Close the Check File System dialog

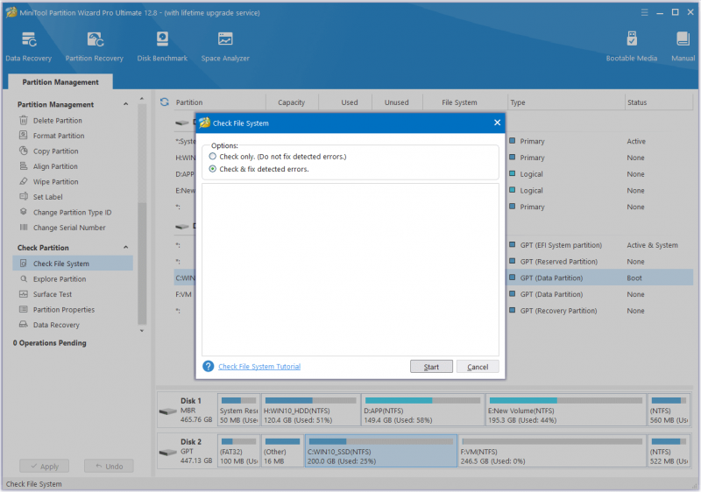tap(497, 123)
